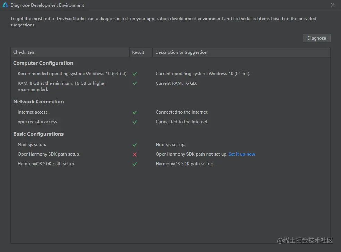Click the DevEco Studio logo icon
This screenshot has width=341, height=252.
point(5,5)
